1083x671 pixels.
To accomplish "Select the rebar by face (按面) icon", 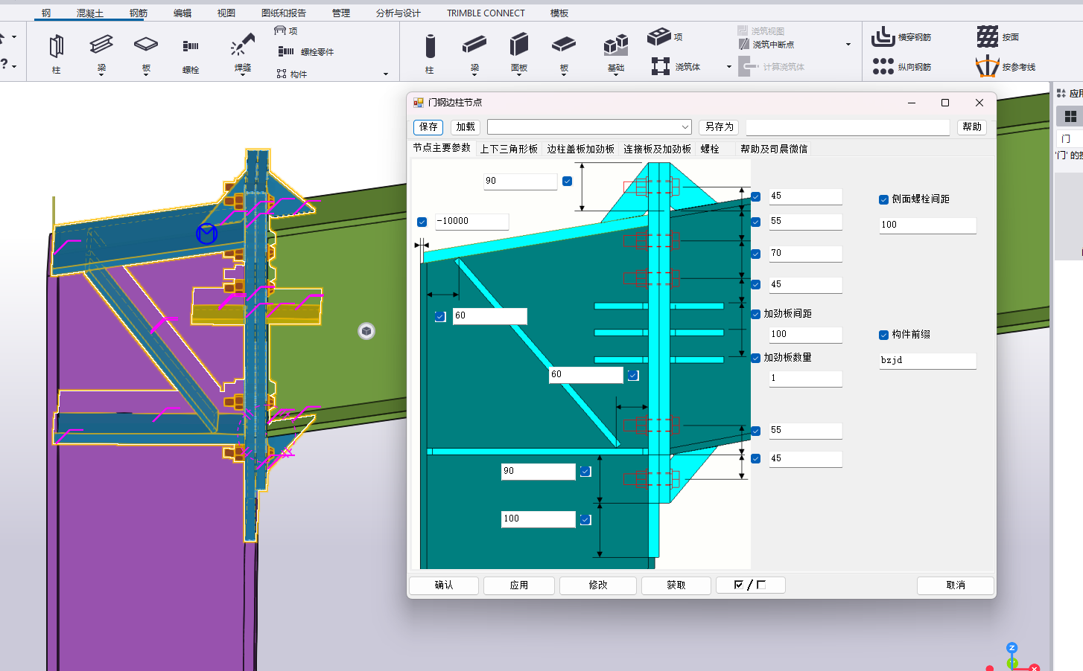I will click(x=988, y=36).
